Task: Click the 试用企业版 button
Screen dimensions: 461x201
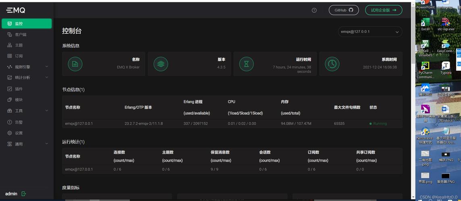Action: (x=383, y=10)
